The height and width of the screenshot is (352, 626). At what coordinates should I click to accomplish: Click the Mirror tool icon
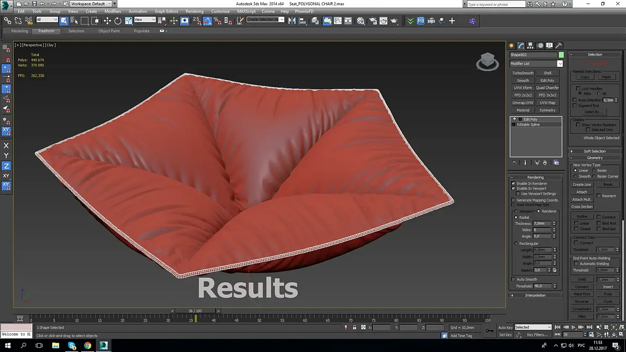(292, 21)
